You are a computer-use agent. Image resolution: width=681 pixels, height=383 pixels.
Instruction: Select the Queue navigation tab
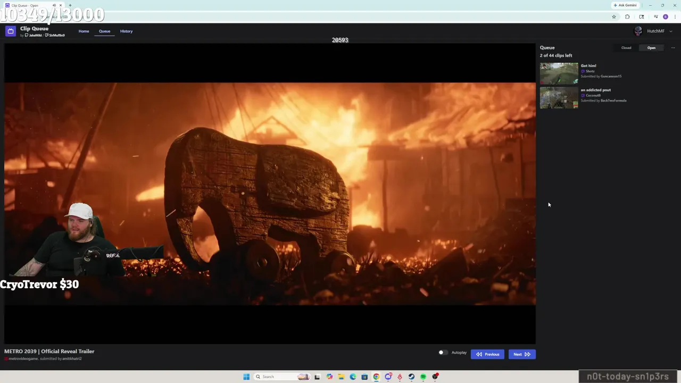104,31
